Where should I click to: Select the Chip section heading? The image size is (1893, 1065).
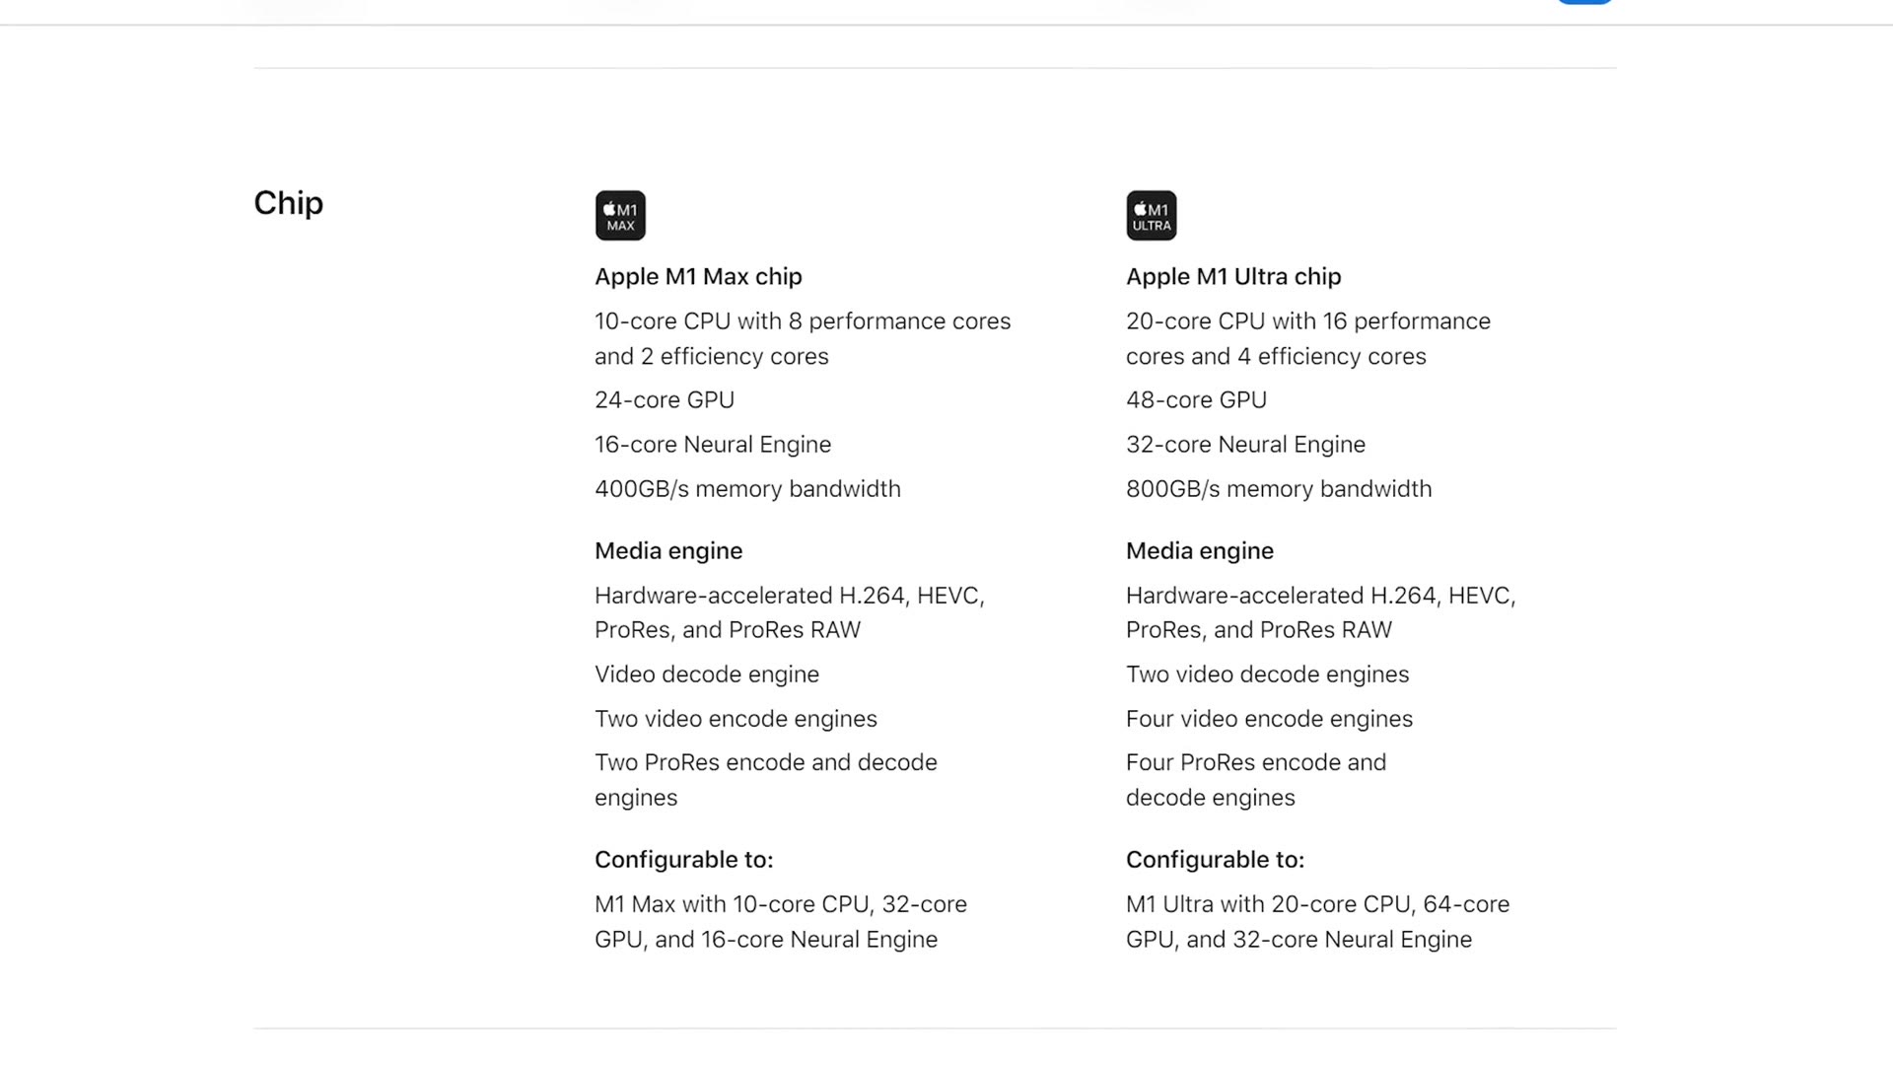pyautogui.click(x=288, y=203)
